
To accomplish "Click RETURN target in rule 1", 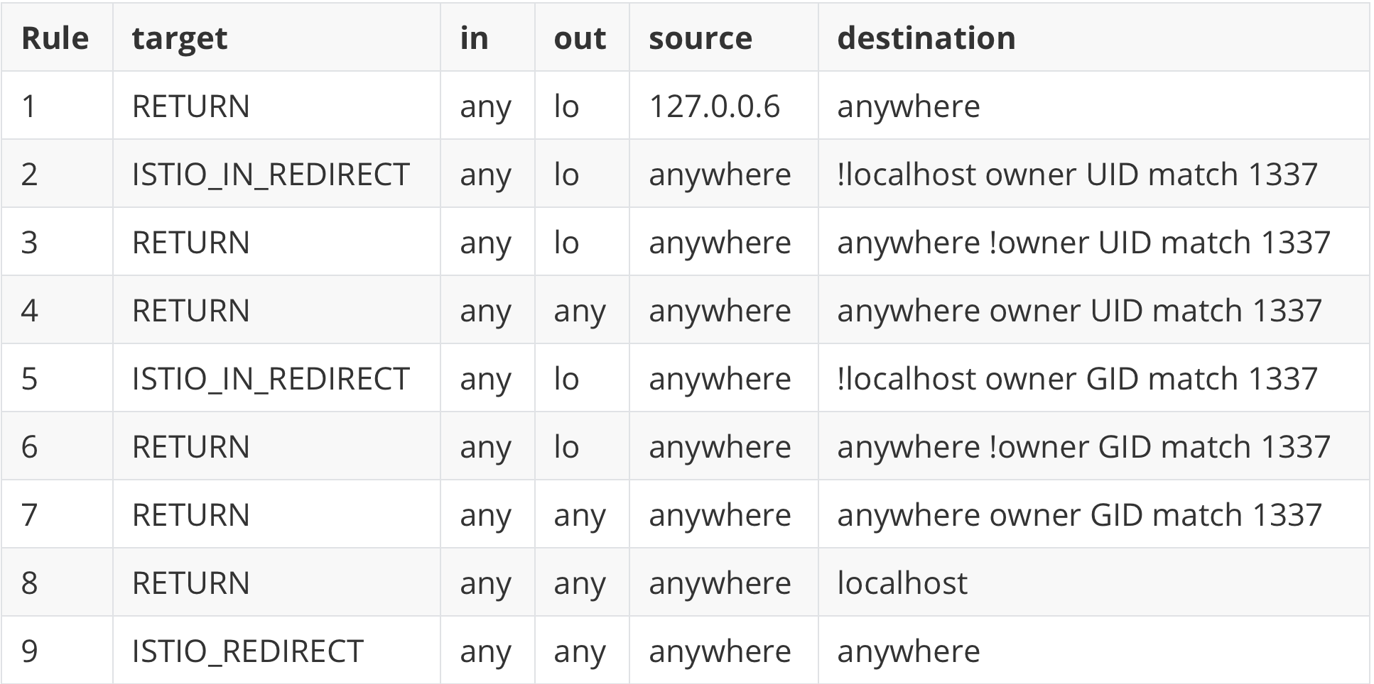I will point(190,106).
